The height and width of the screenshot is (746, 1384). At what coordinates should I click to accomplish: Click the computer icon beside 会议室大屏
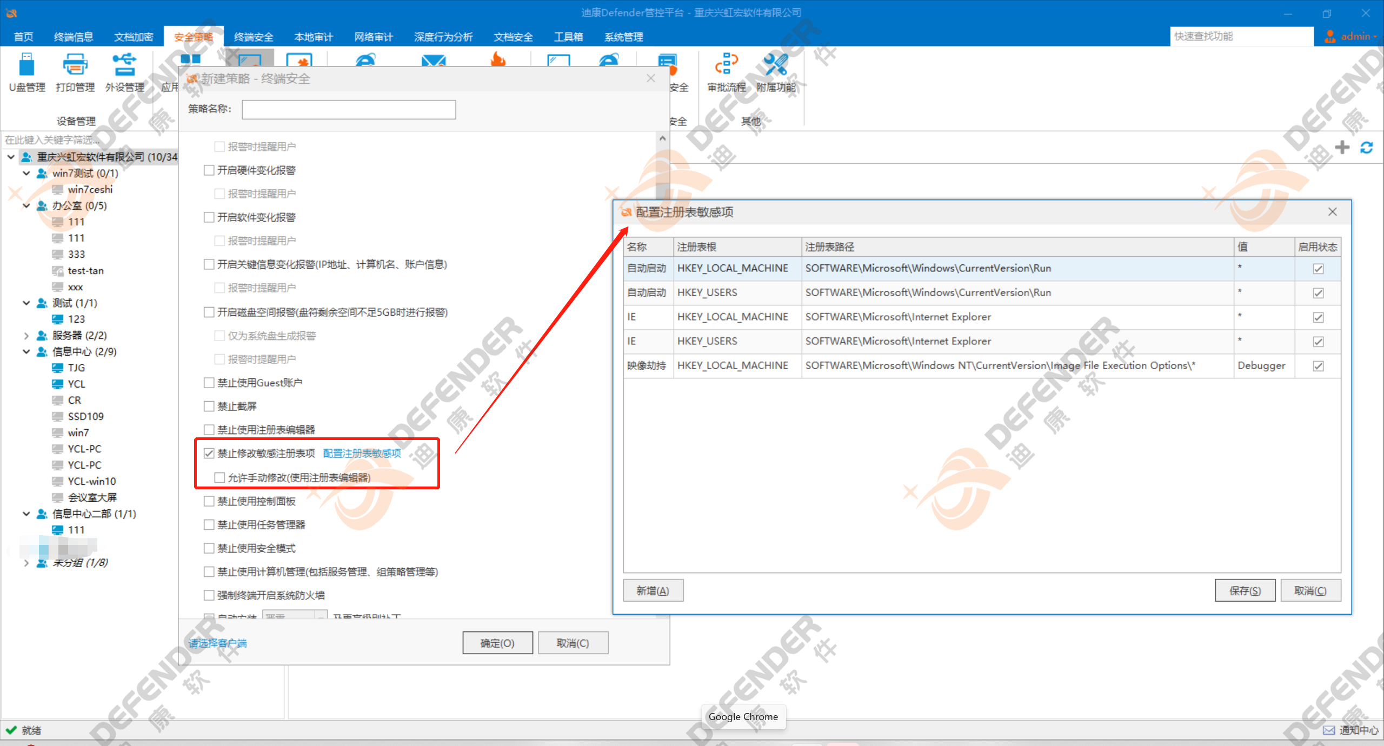(57, 497)
